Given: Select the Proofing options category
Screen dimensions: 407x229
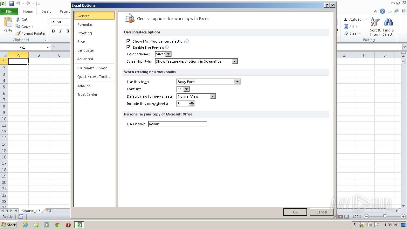Looking at the screenshot, I should click(x=94, y=33).
